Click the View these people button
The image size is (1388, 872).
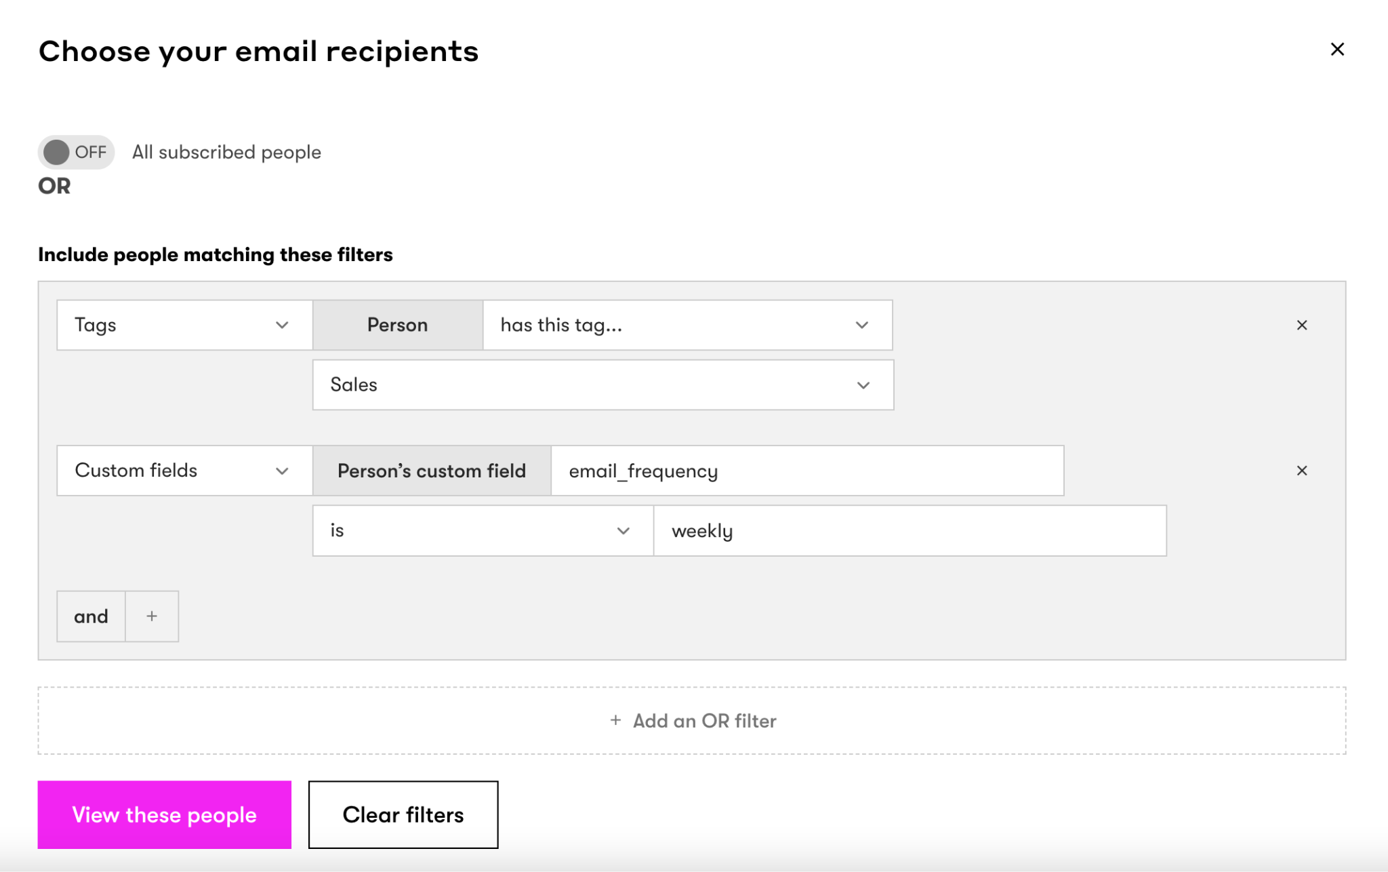click(164, 814)
